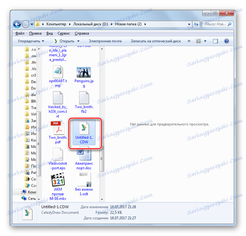246x236 pixels.
Task: Click the Penguins.jpg file name
Action: point(84,83)
